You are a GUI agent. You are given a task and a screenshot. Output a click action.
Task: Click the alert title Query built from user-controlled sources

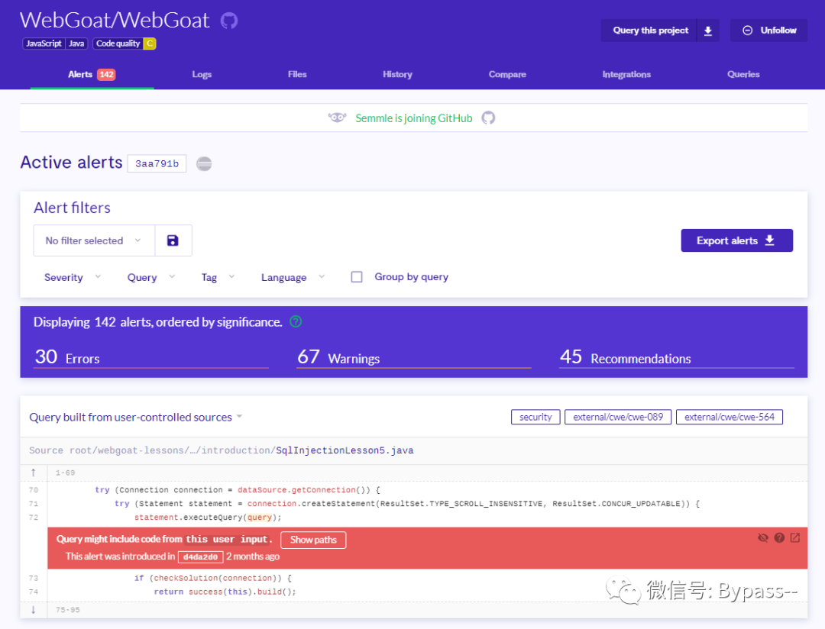click(131, 417)
